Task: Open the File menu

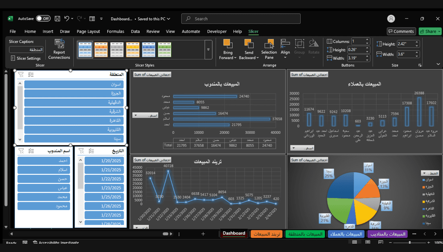Action: pos(13,31)
